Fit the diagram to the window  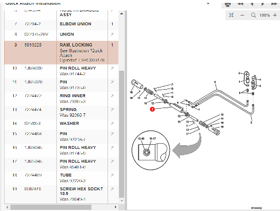pyautogui.click(x=231, y=15)
